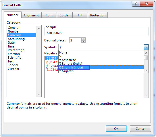The height and width of the screenshot is (137, 156).
Task: Click the Decimal places input field
Action: [75, 40]
